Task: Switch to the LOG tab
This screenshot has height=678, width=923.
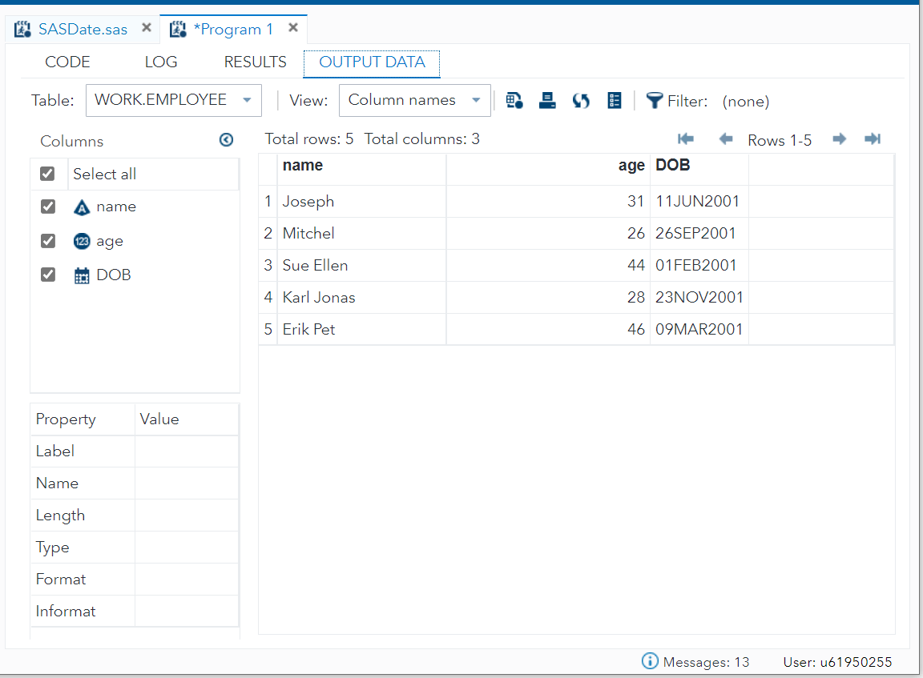Action: point(160,62)
